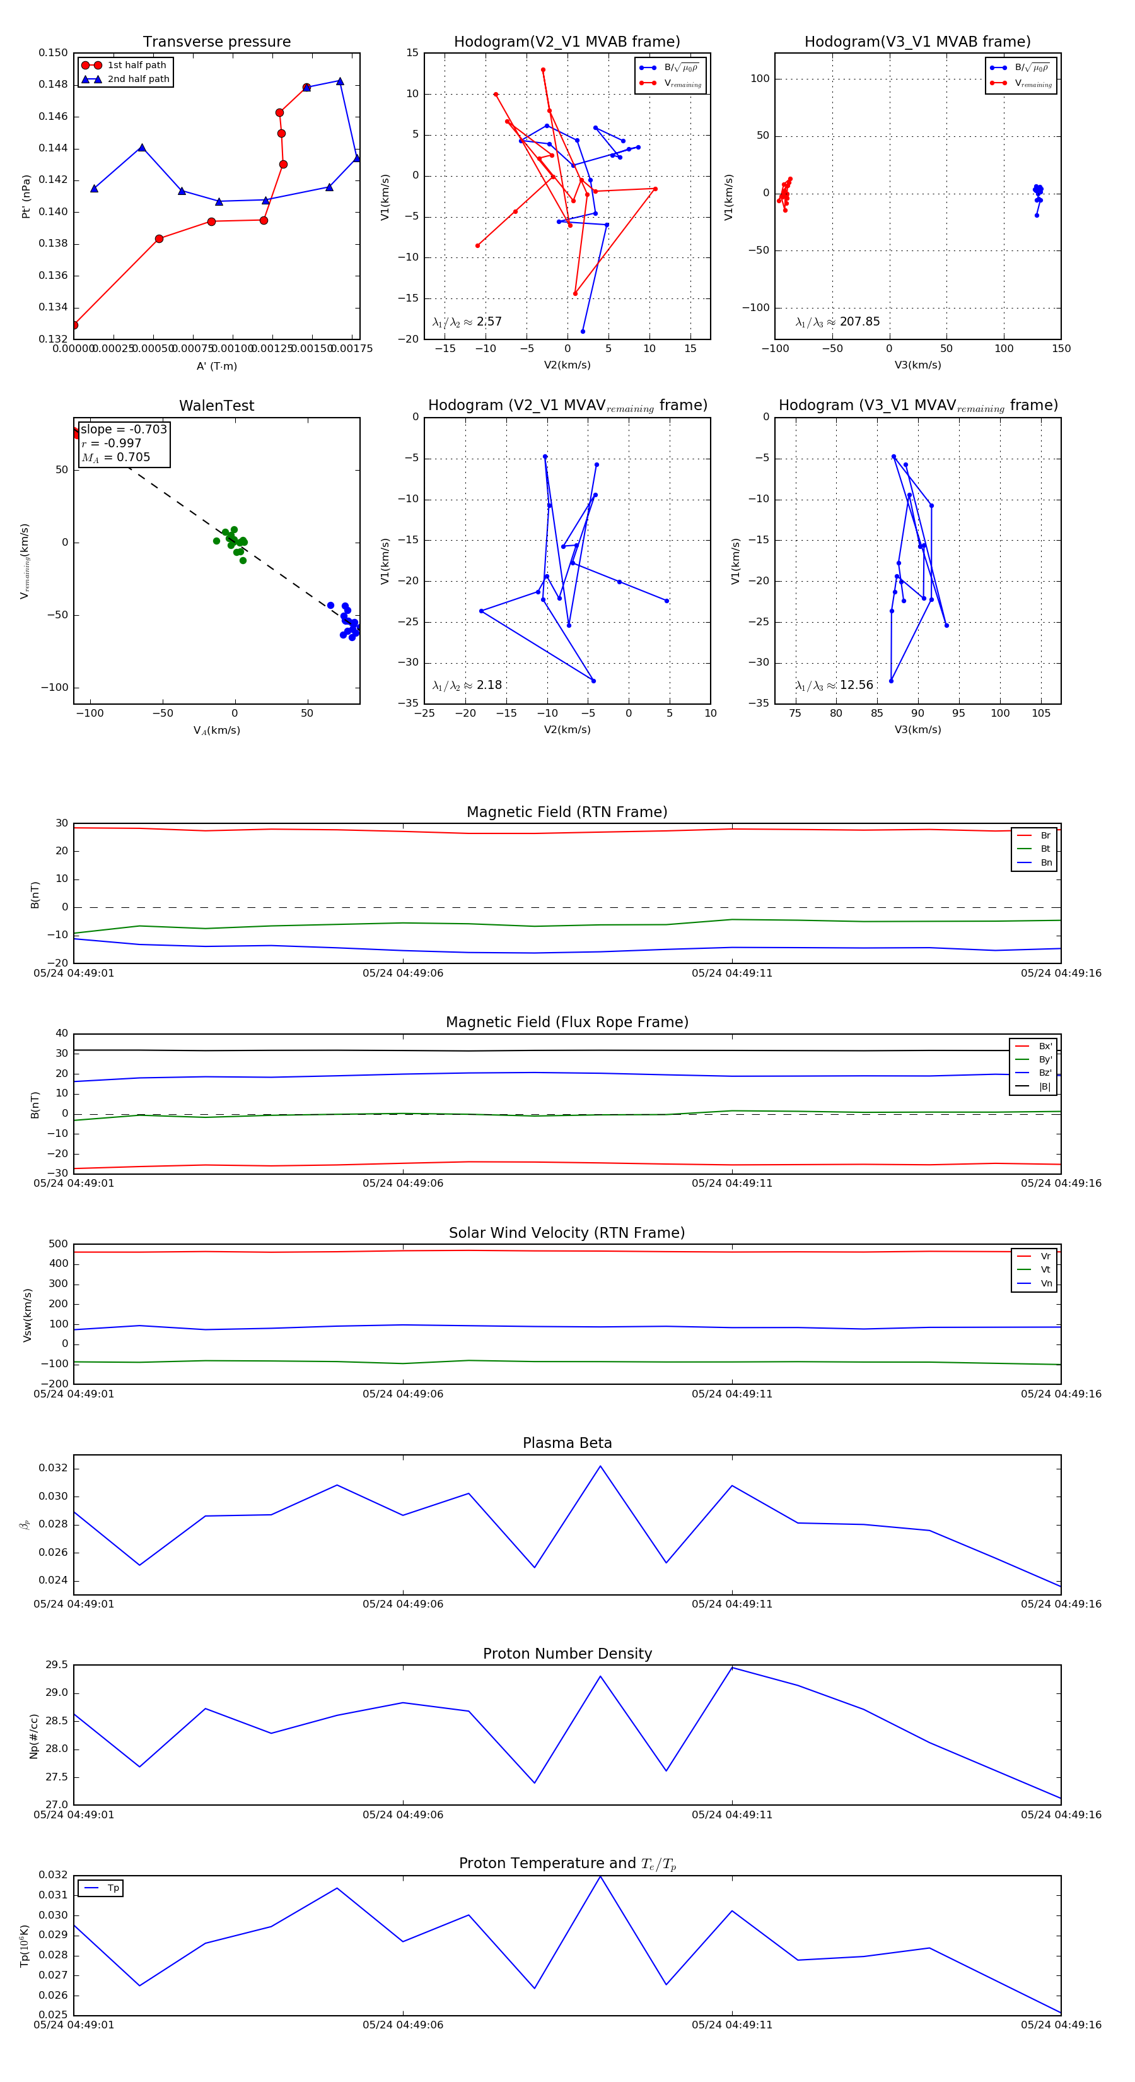Select the 'r = -0.997' correlation text
The width and height of the screenshot is (1135, 2082).
click(x=112, y=443)
